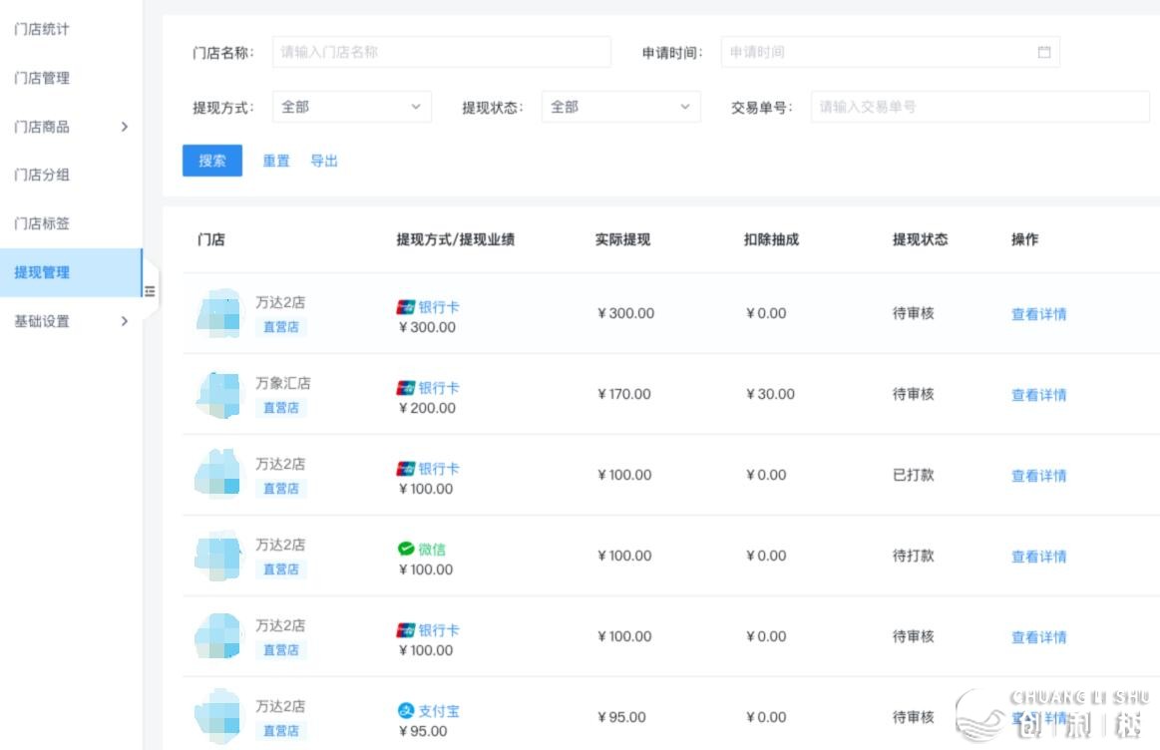Click ¥95.00 actual withdrawal amount

point(621,717)
